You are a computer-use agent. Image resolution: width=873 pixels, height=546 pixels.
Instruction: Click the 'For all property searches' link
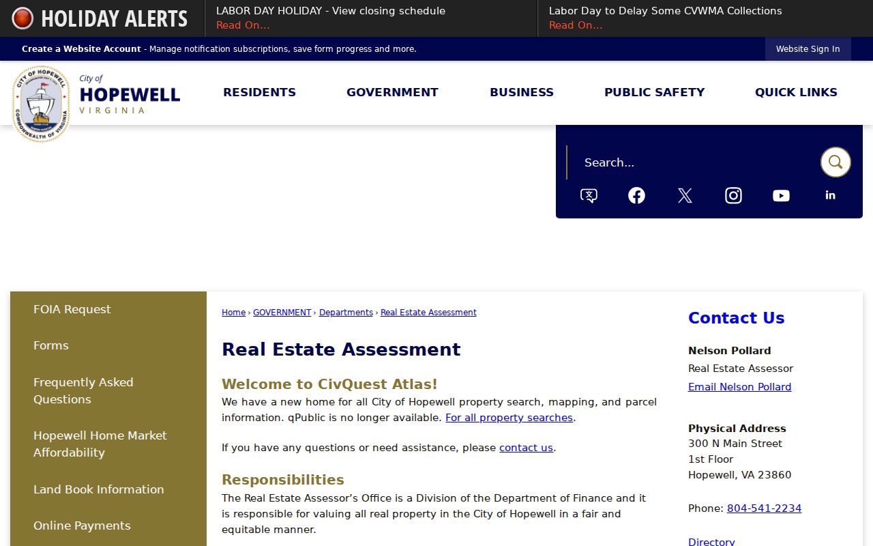coord(509,418)
